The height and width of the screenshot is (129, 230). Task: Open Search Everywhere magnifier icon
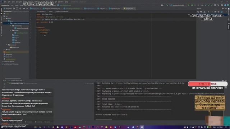[222, 5]
